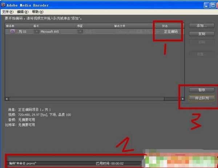The image size is (218, 168).
Task: Expand the format dropdown beside Microsoft AVI
Action: tap(36, 32)
